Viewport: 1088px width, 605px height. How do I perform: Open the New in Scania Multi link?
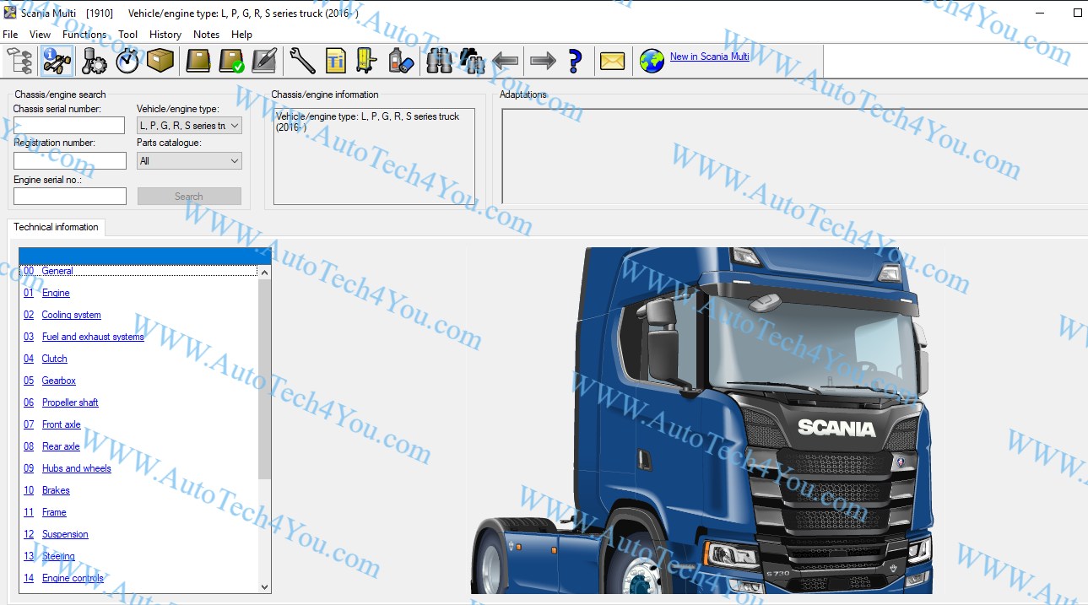(x=709, y=57)
